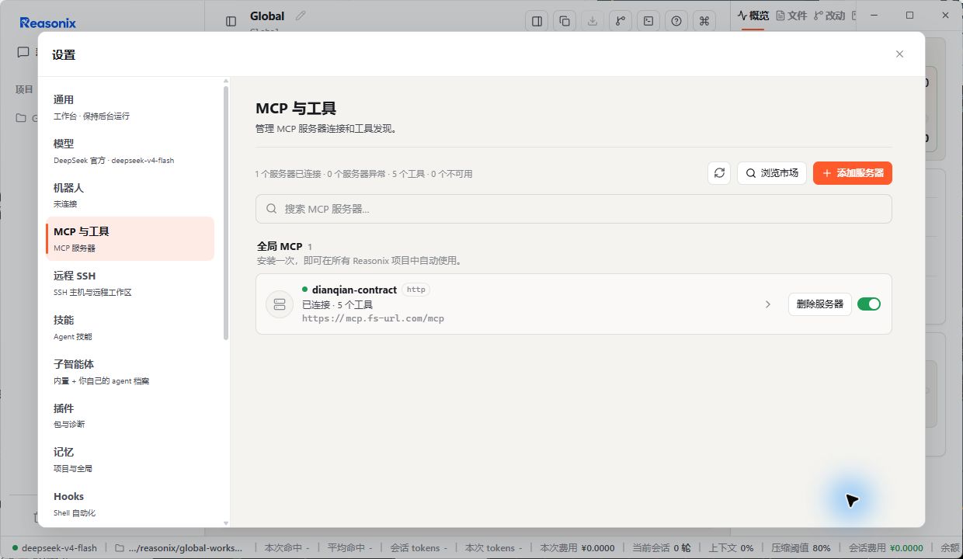
Task: Click the git branch icon in main toolbar
Action: click(621, 21)
